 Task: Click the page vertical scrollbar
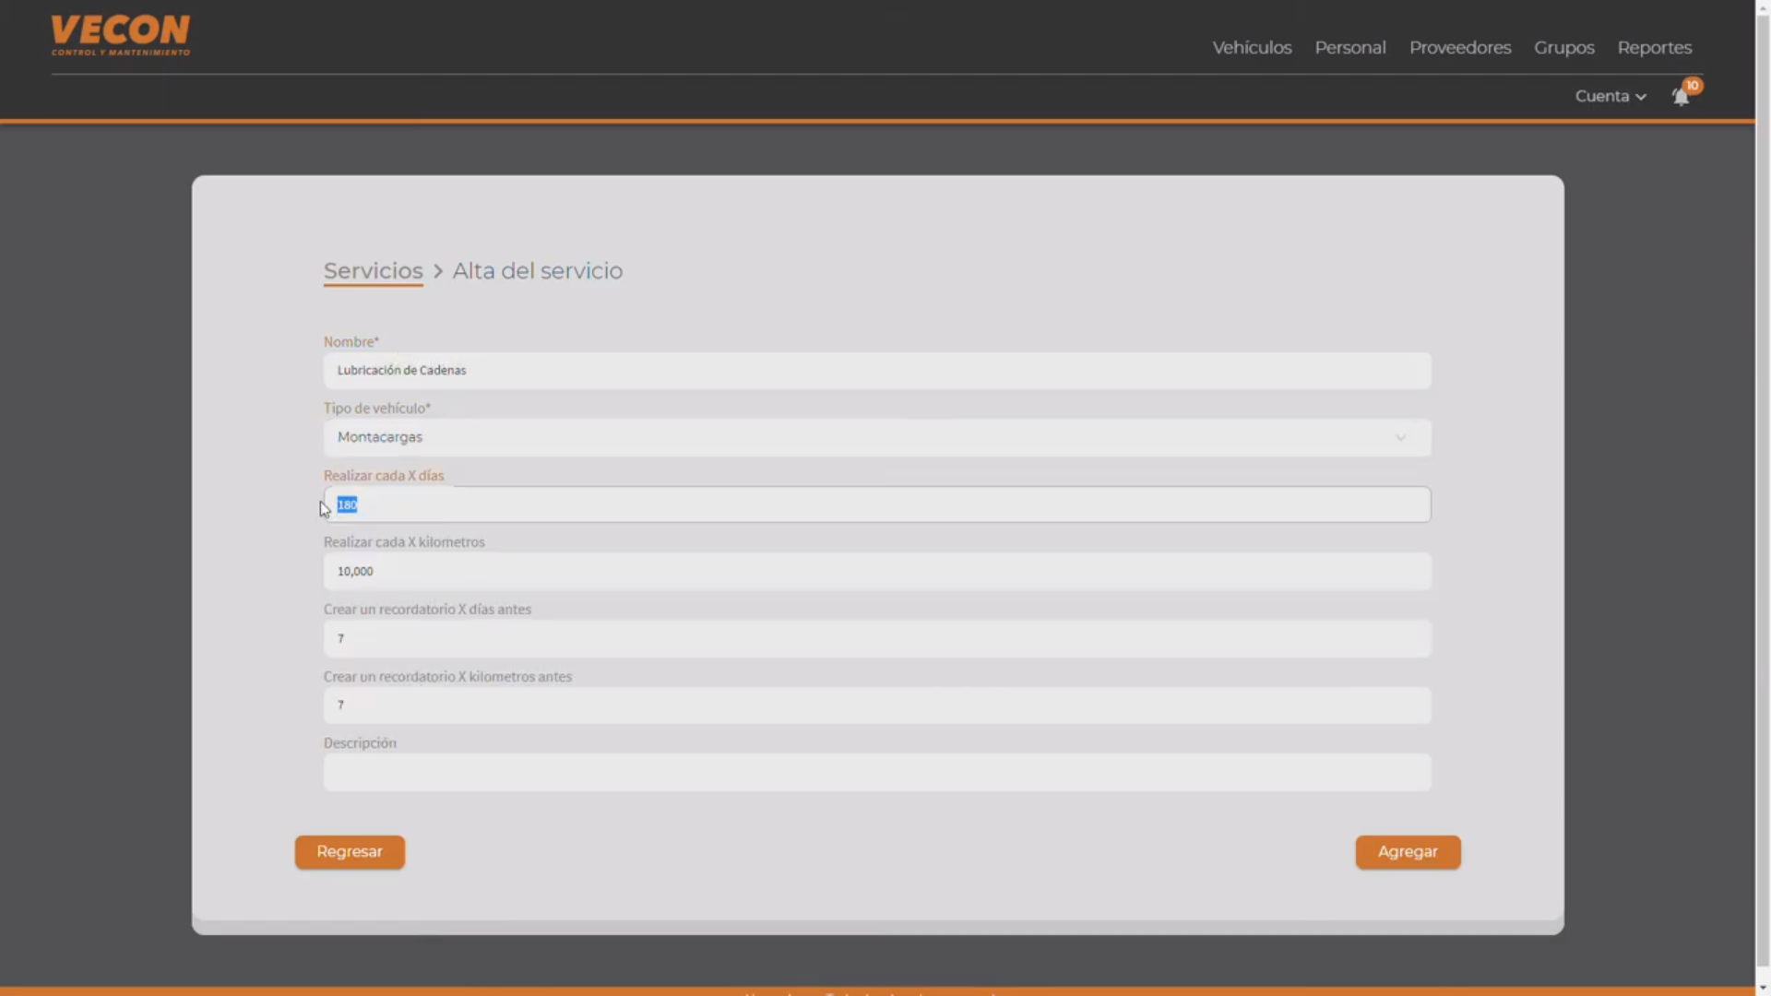click(1763, 498)
